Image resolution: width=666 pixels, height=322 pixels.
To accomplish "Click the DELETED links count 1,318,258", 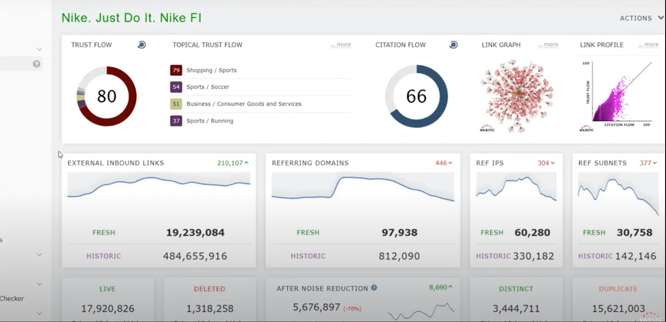I will (210, 309).
